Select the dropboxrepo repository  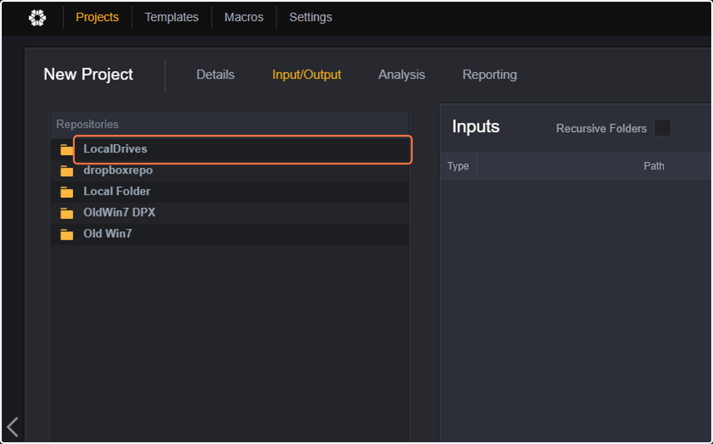click(x=229, y=170)
